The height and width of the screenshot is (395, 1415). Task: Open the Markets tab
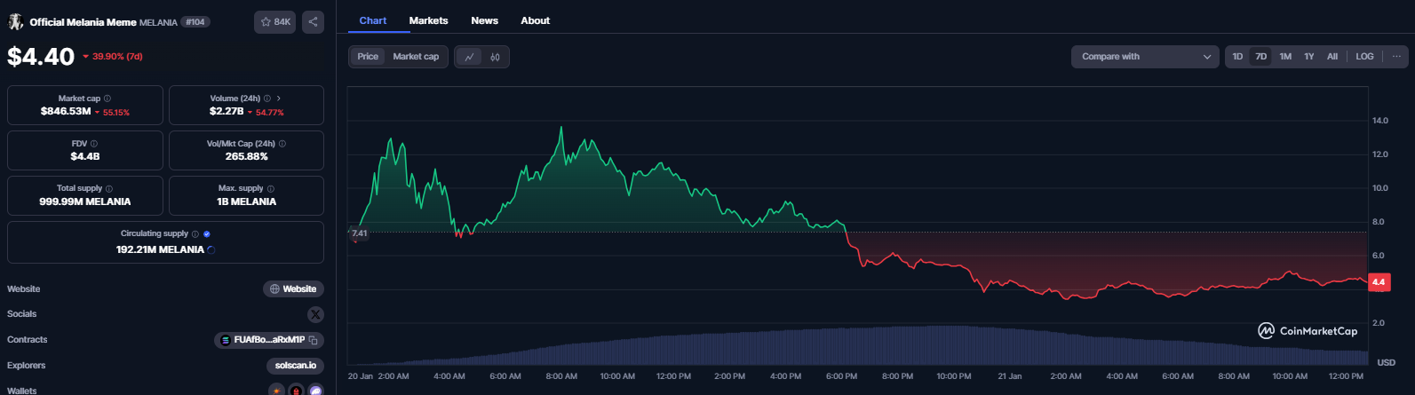click(428, 20)
